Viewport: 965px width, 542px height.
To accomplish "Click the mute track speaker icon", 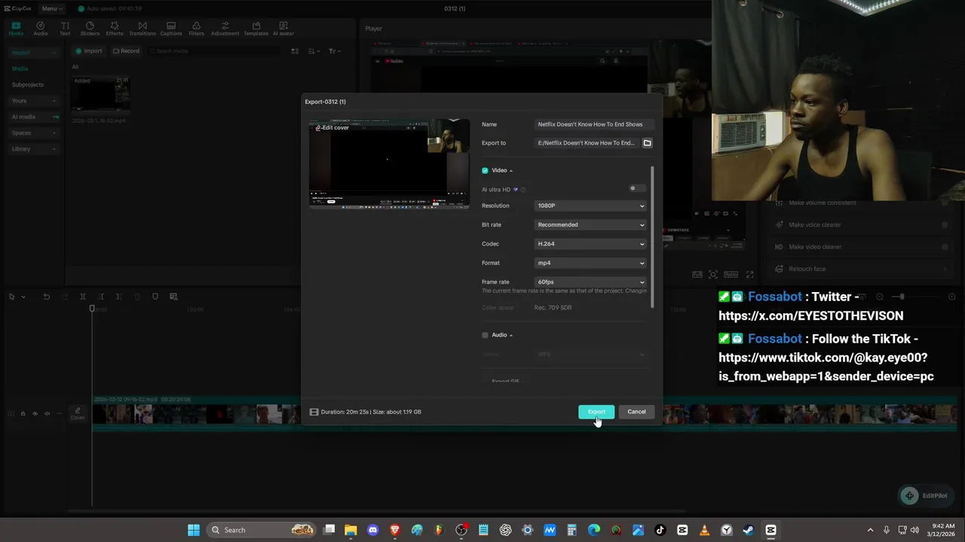I will coord(47,413).
